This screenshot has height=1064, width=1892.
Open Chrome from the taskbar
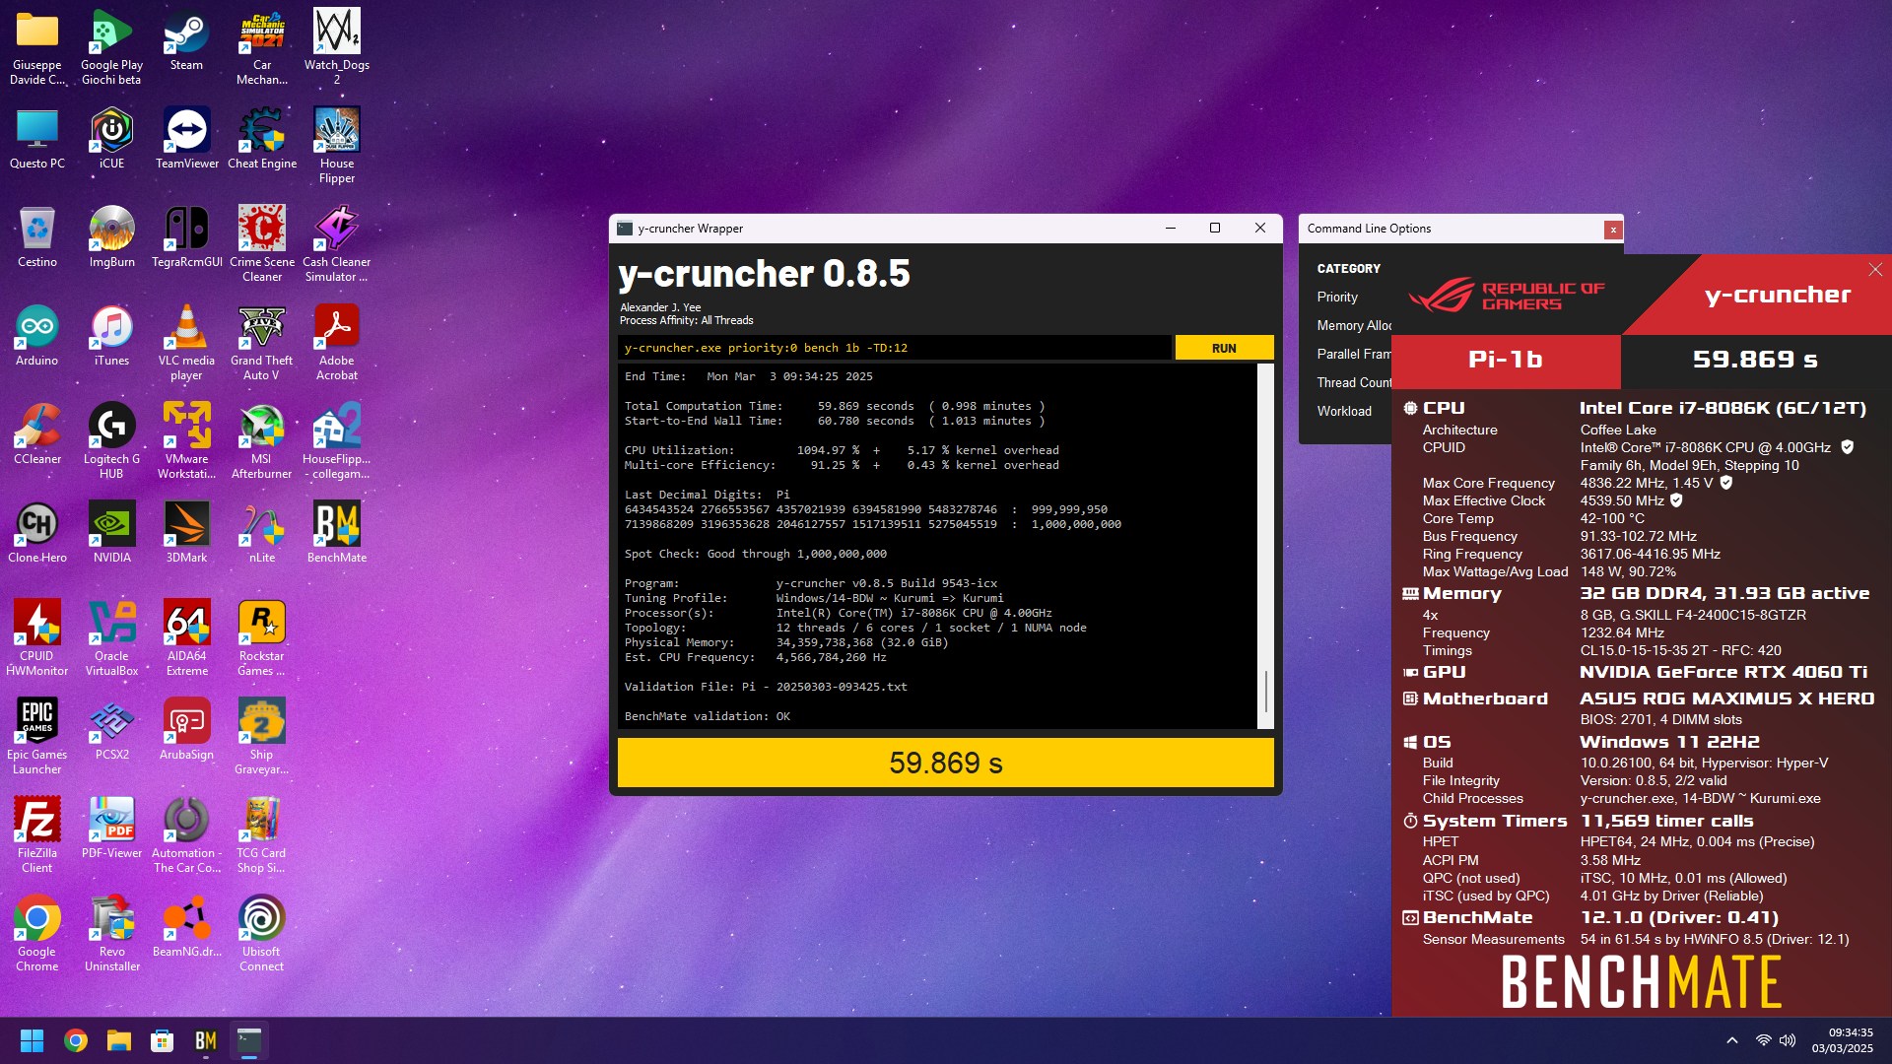[x=76, y=1040]
